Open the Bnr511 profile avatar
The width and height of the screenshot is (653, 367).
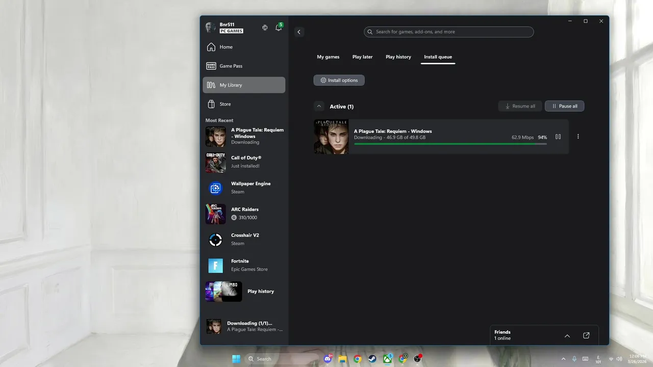pyautogui.click(x=210, y=27)
